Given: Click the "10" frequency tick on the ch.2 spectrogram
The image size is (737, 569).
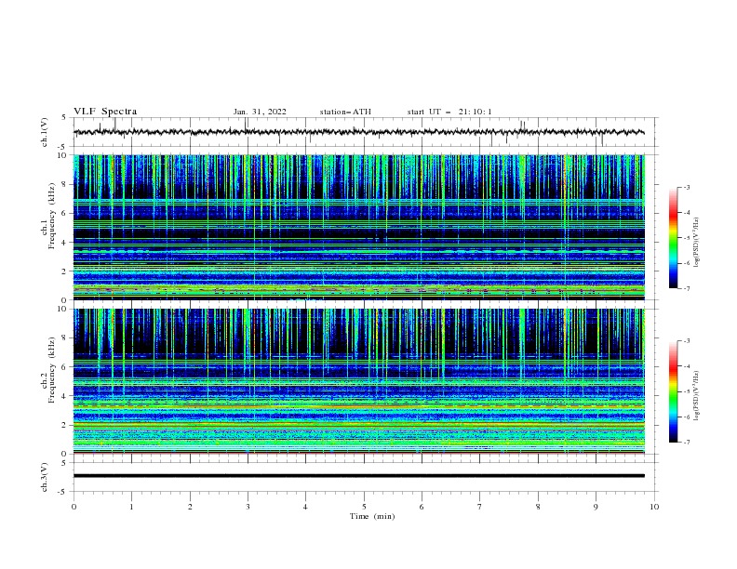Looking at the screenshot, I should (x=62, y=309).
